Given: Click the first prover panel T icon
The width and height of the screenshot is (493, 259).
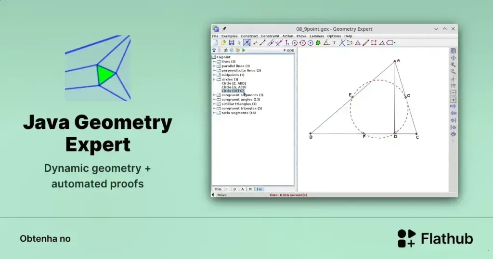Looking at the screenshot, I should pyautogui.click(x=214, y=50).
